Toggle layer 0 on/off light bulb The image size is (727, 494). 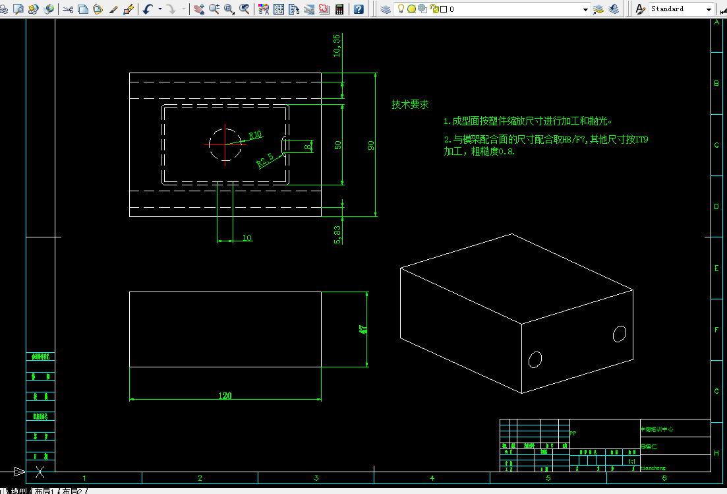click(401, 9)
